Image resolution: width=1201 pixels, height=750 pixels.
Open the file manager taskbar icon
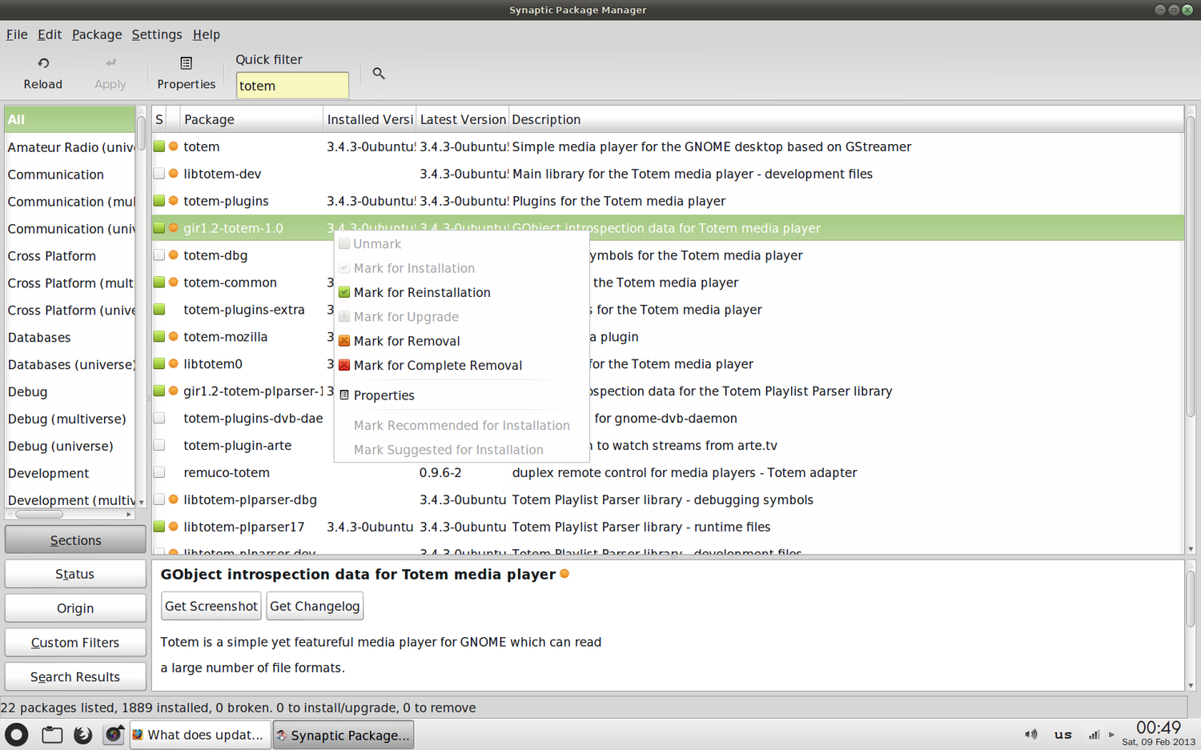click(x=52, y=735)
